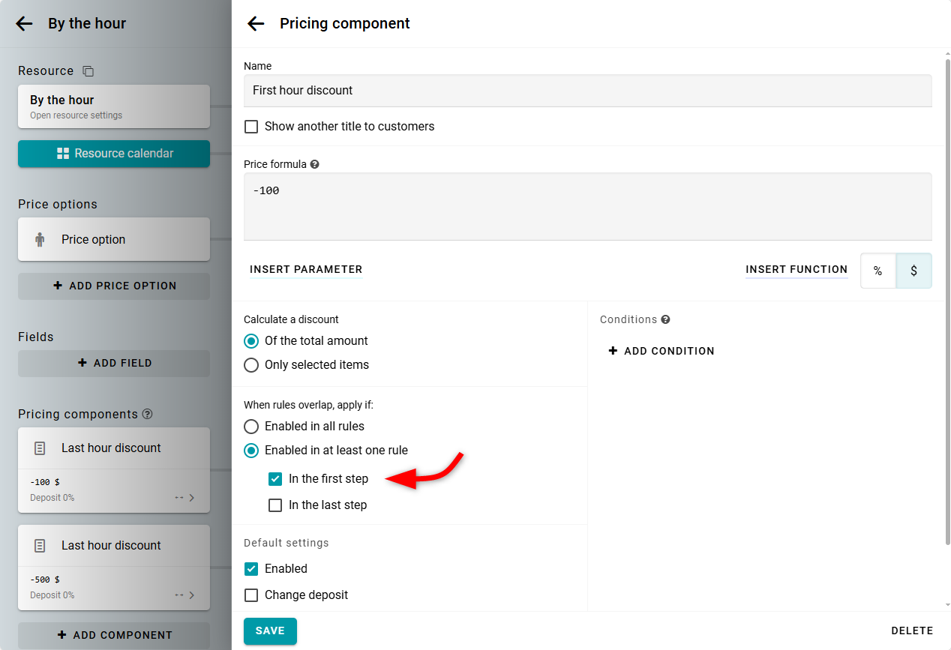Click document icon on -500 $ discount card
951x650 pixels.
tap(40, 546)
